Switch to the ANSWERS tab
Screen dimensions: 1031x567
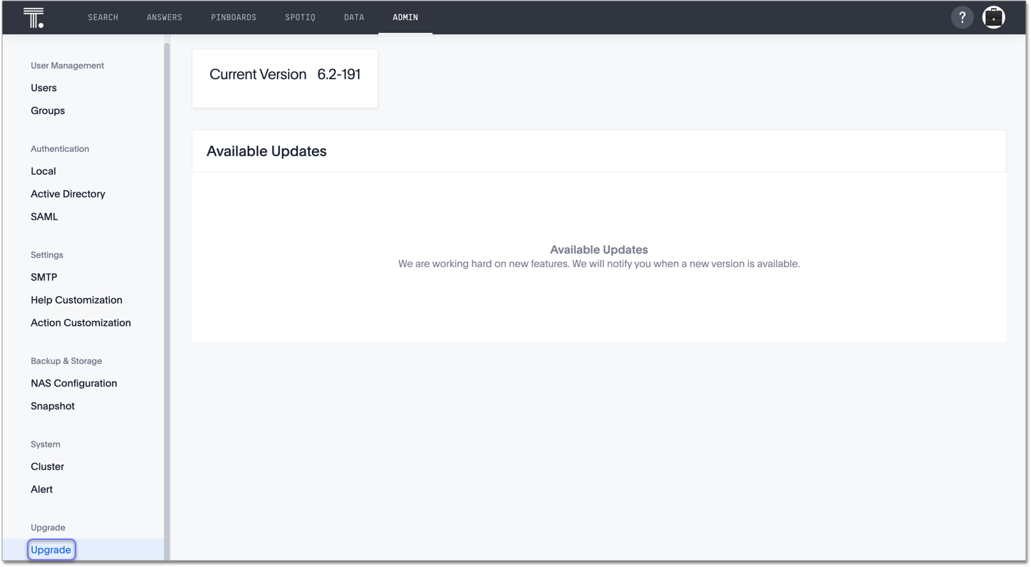pos(164,16)
